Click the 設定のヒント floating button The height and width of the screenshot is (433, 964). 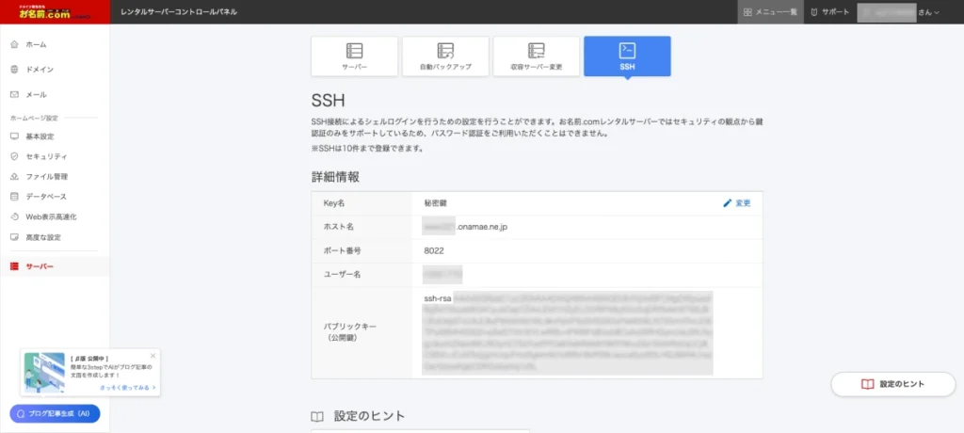coord(892,384)
